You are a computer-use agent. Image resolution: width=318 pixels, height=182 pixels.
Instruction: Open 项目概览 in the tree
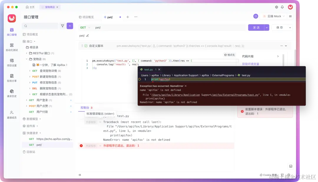30,34
